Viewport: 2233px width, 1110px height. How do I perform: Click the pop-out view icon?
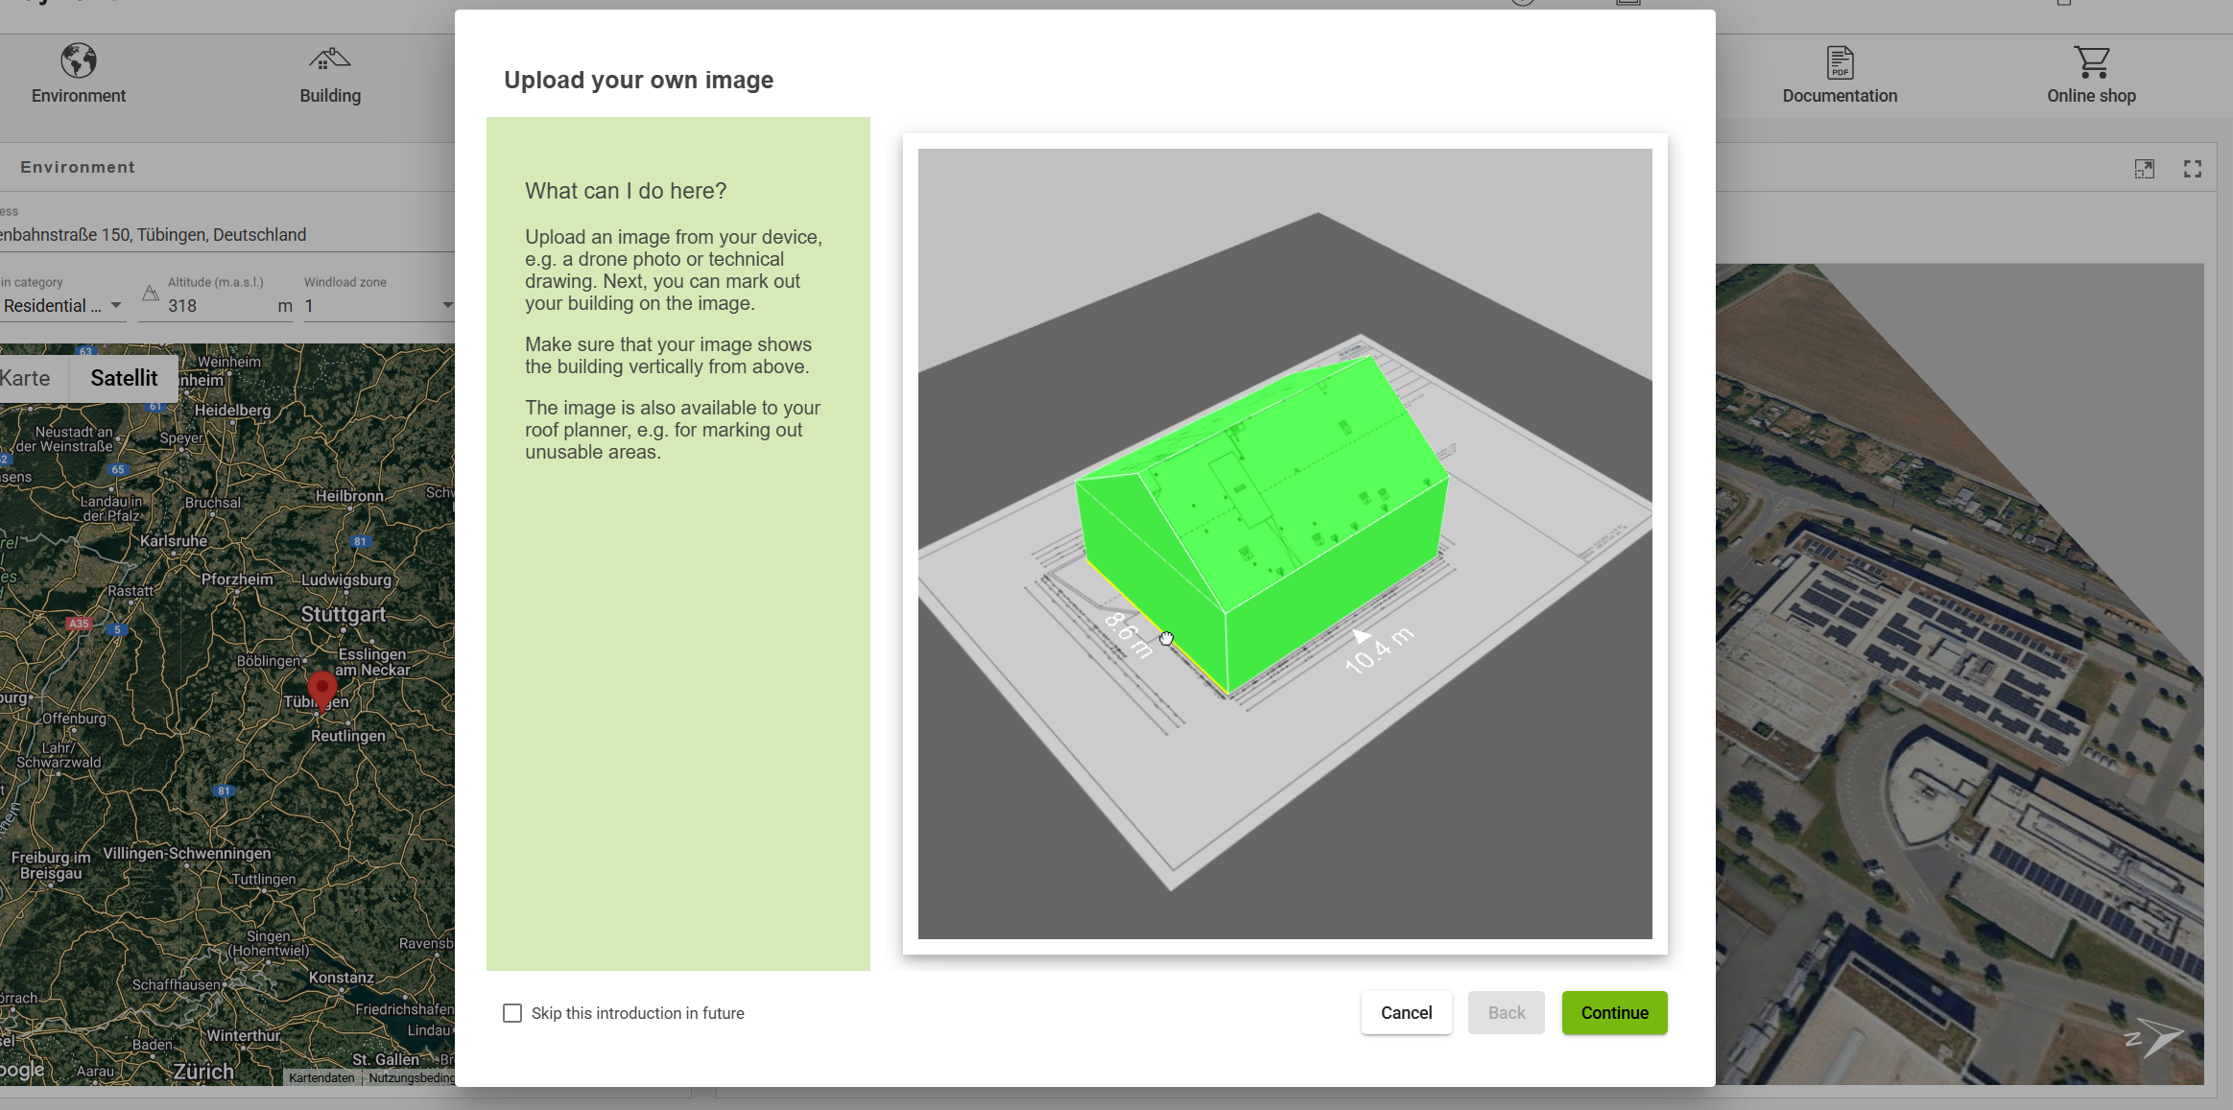[x=2145, y=169]
